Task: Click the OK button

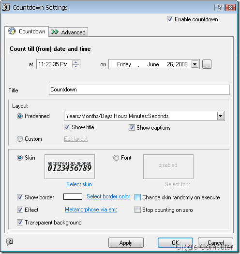Action: point(175,243)
